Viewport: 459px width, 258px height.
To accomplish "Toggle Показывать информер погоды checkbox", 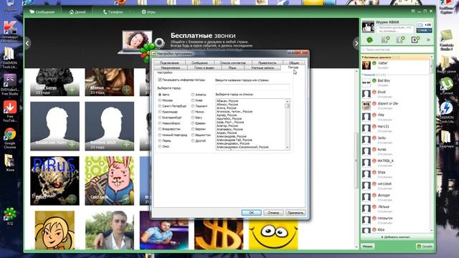I will (160, 80).
